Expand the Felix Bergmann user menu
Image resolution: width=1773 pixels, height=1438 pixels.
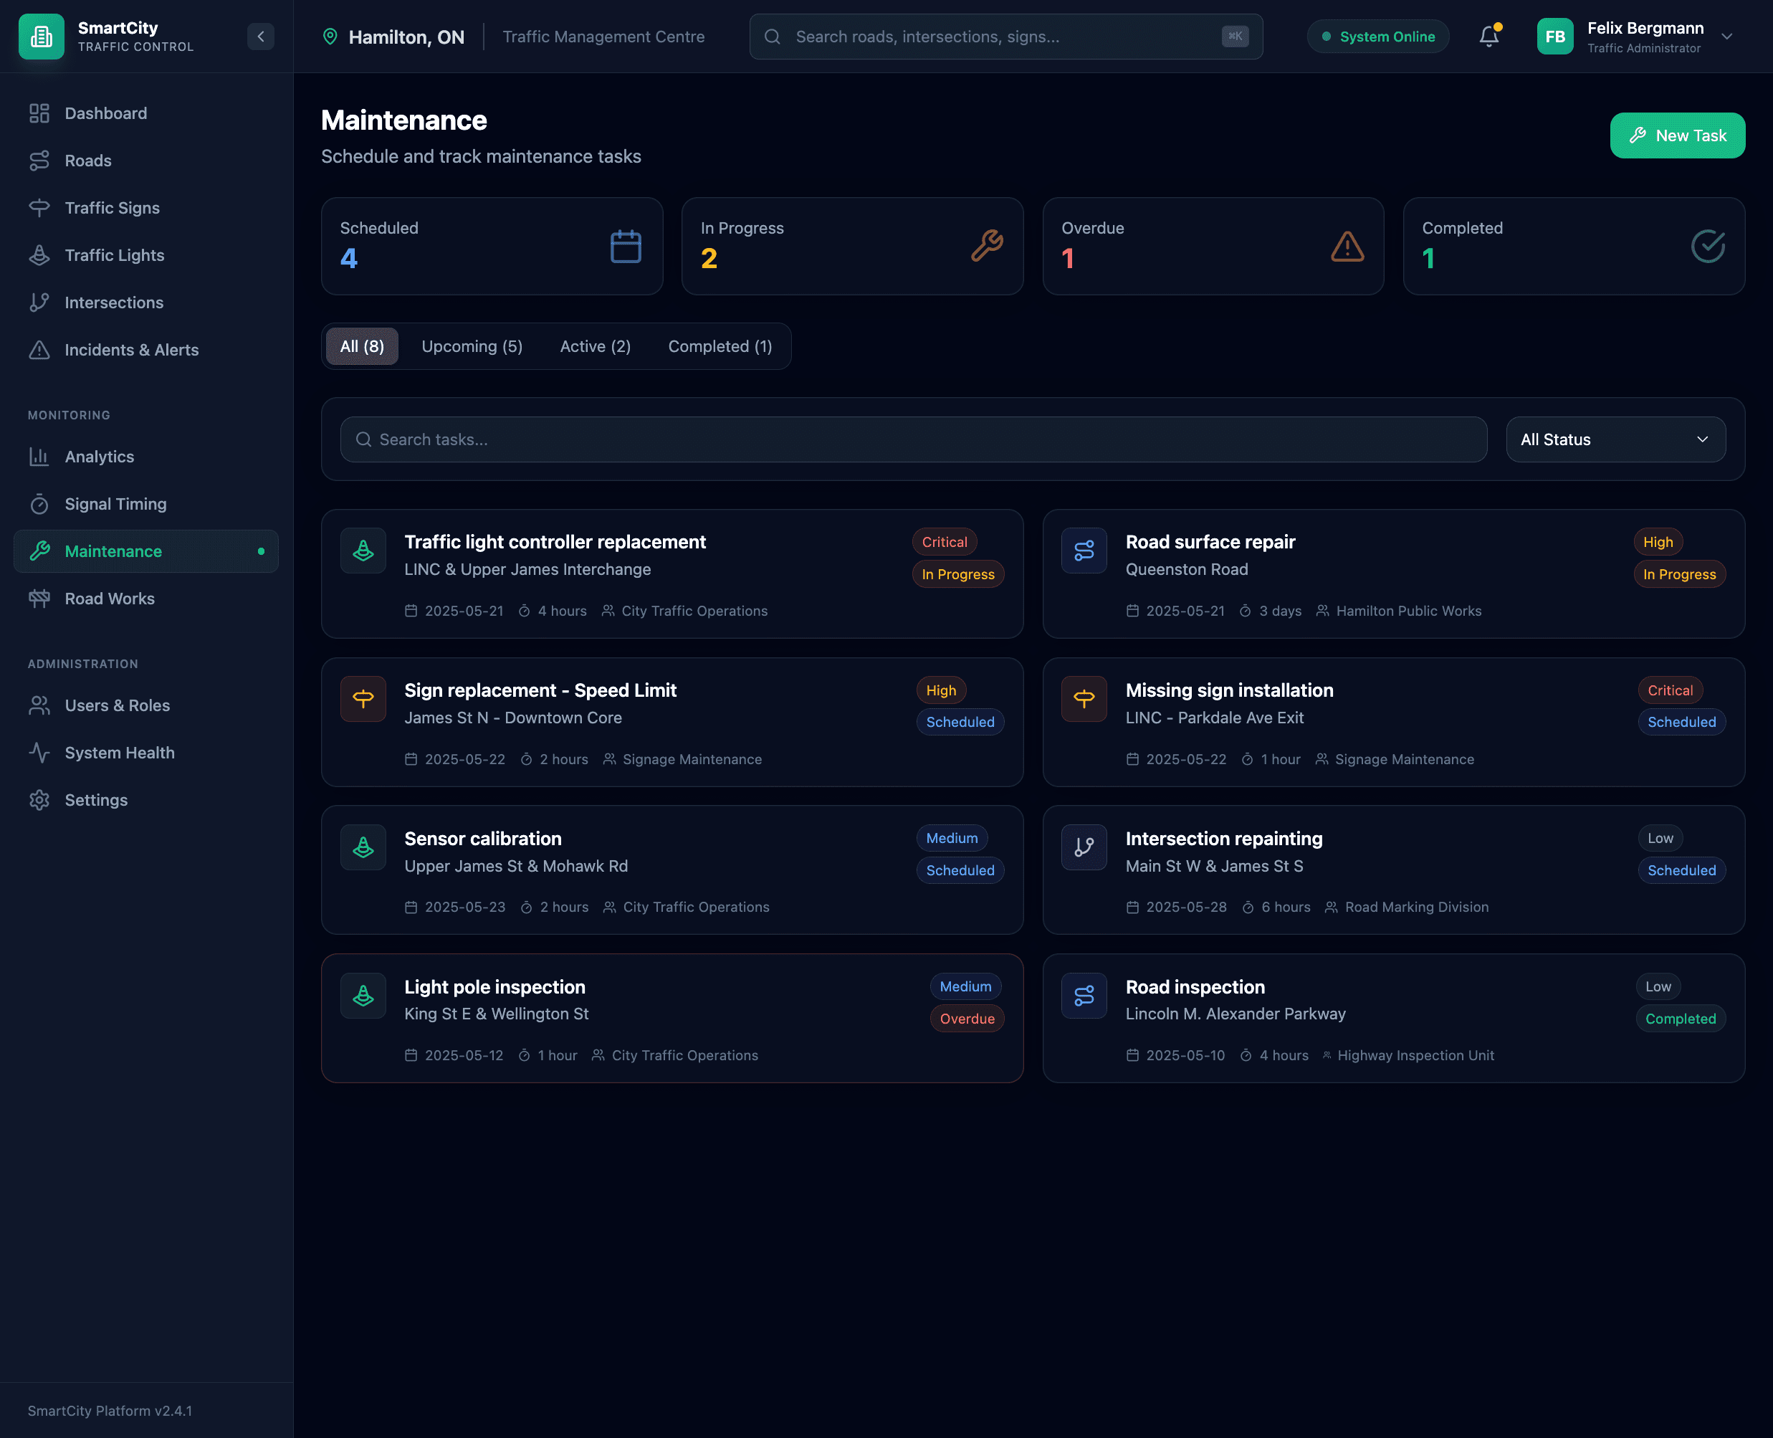click(x=1726, y=37)
